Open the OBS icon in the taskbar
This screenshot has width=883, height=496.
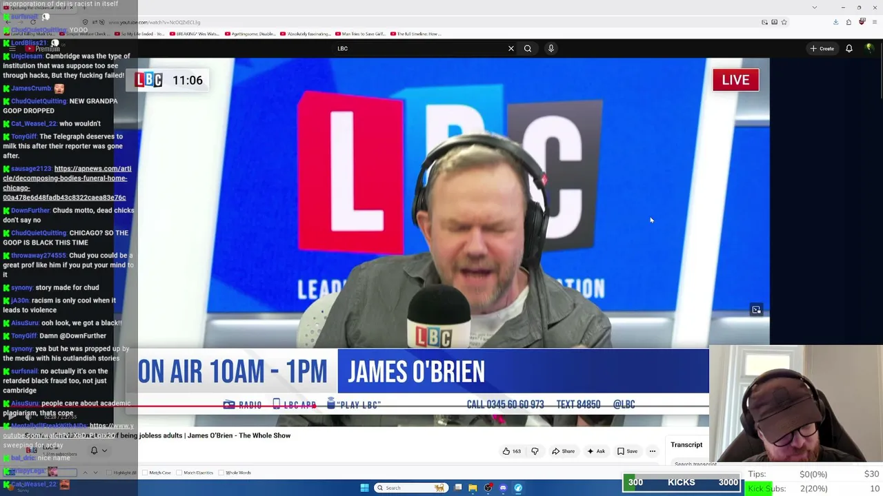pos(488,488)
